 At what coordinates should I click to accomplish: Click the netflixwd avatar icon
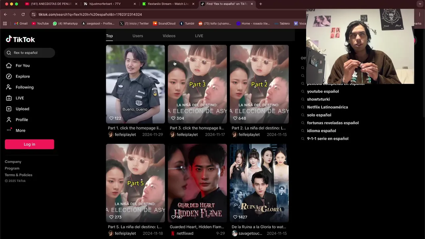tap(173, 233)
